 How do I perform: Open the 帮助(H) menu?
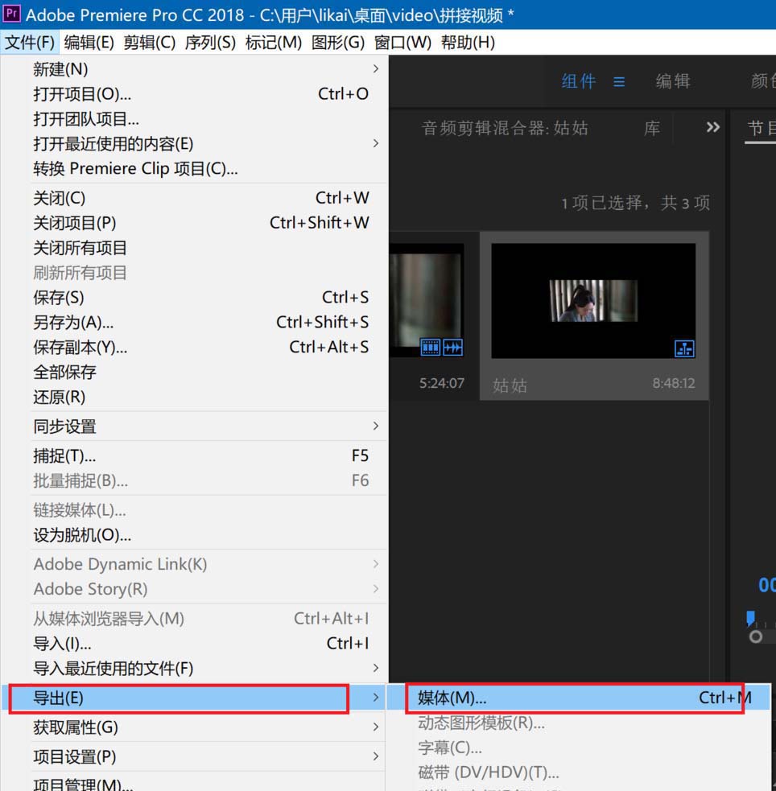point(468,43)
